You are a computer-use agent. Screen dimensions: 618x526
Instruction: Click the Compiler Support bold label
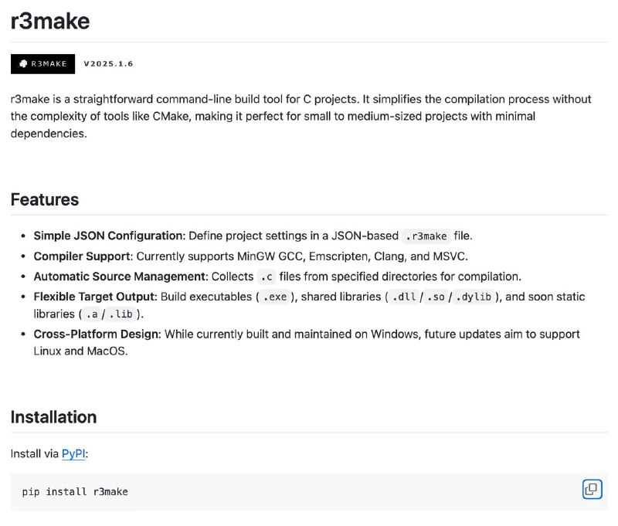[83, 256]
